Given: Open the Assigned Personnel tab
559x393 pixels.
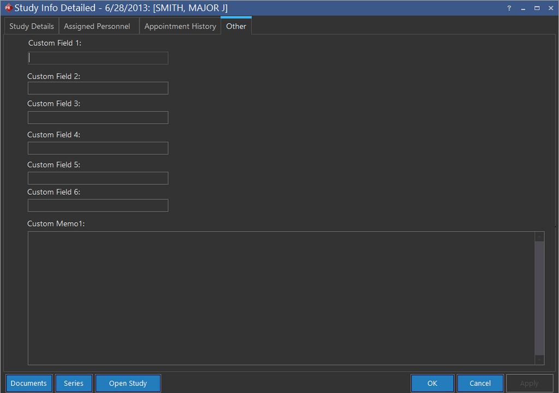Looking at the screenshot, I should (x=97, y=26).
